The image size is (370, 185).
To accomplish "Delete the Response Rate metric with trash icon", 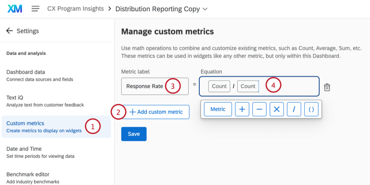I will coord(327,87).
